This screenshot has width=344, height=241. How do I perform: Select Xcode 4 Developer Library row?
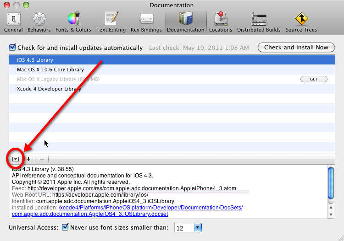tap(172, 89)
